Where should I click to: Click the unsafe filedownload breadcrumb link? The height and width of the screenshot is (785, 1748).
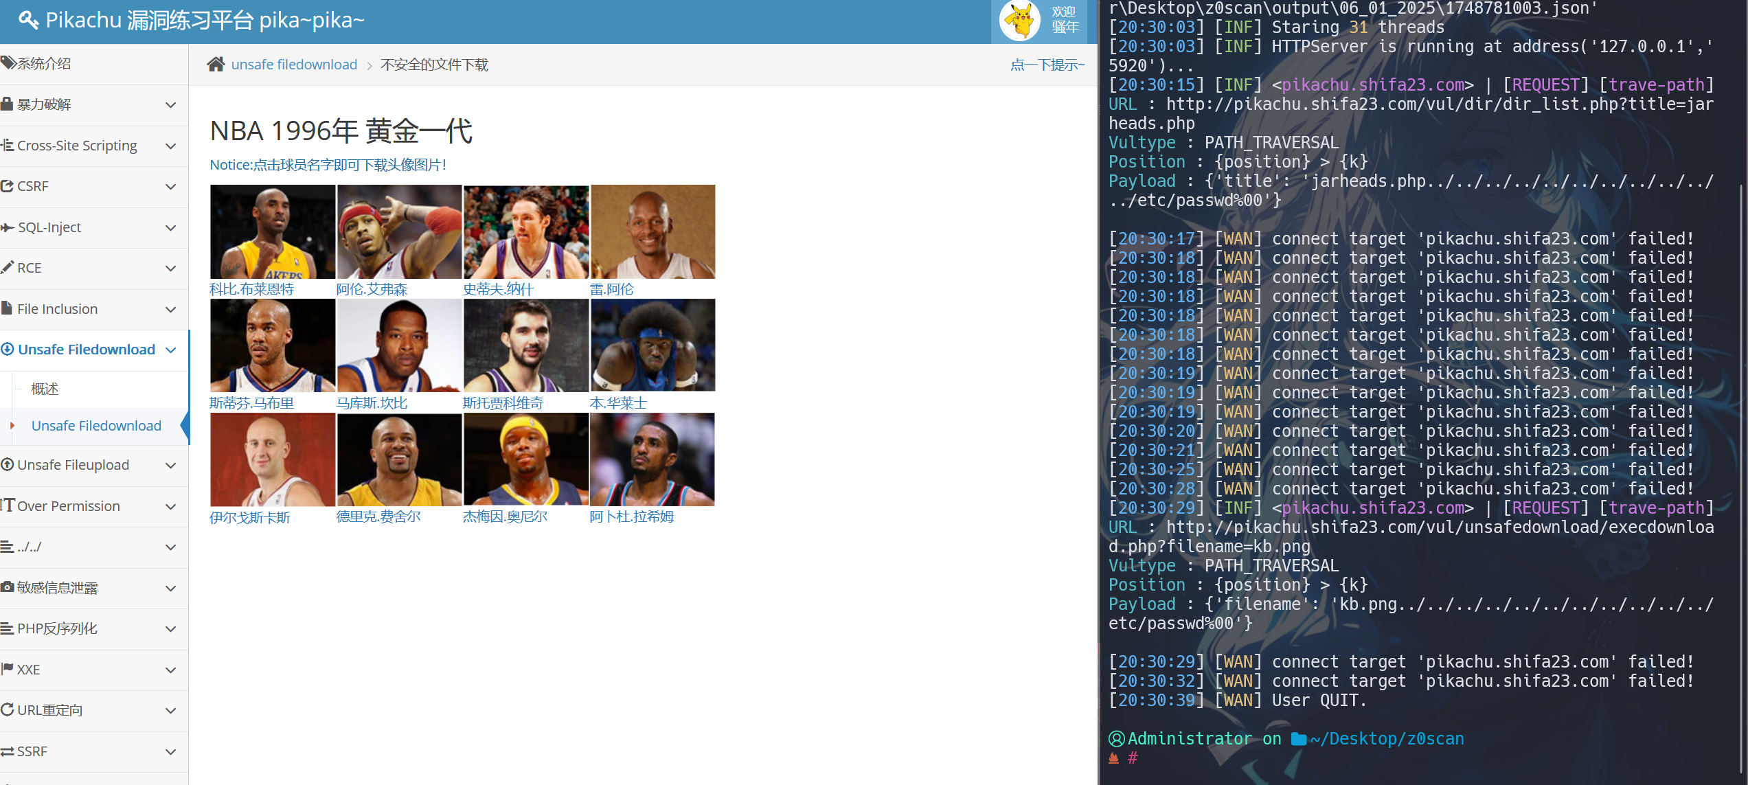tap(294, 65)
